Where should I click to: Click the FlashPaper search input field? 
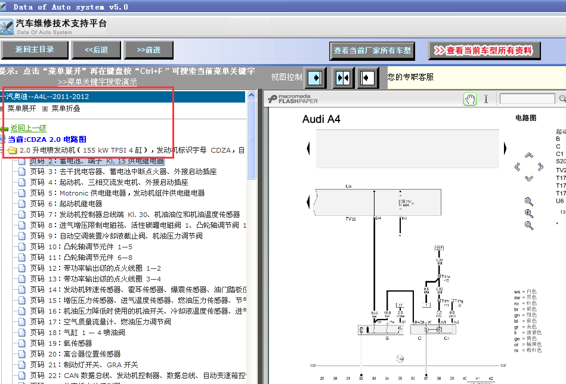tap(527, 99)
